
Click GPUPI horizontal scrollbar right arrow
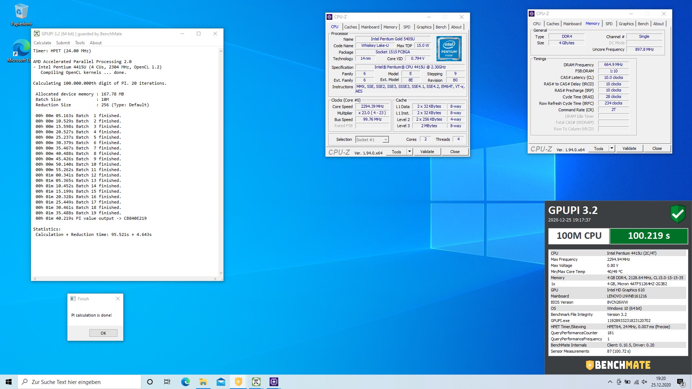tap(215, 279)
